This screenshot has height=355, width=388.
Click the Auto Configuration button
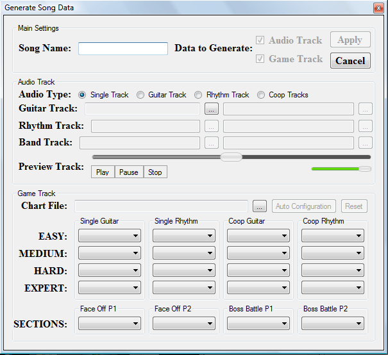(303, 206)
